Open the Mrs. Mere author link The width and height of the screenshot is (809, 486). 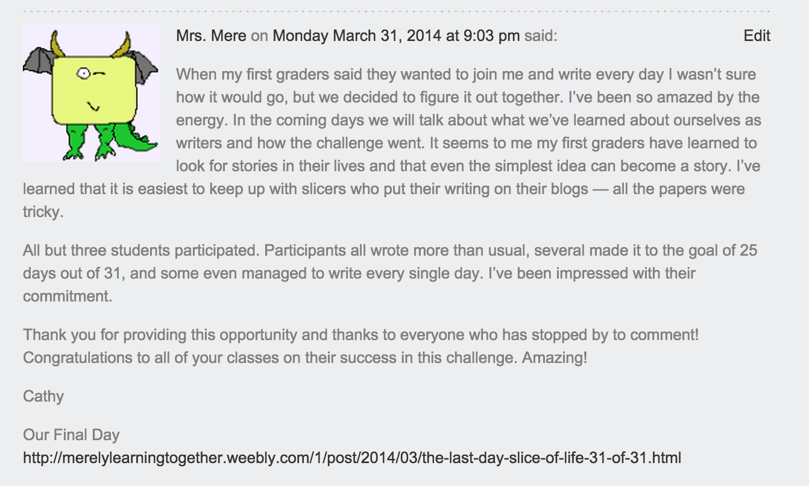(x=211, y=36)
